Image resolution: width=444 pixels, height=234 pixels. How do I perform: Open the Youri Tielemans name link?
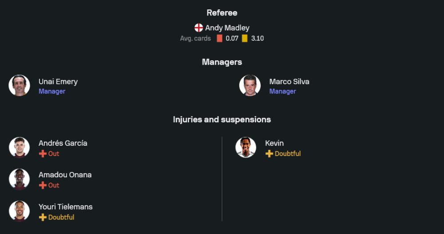click(66, 207)
